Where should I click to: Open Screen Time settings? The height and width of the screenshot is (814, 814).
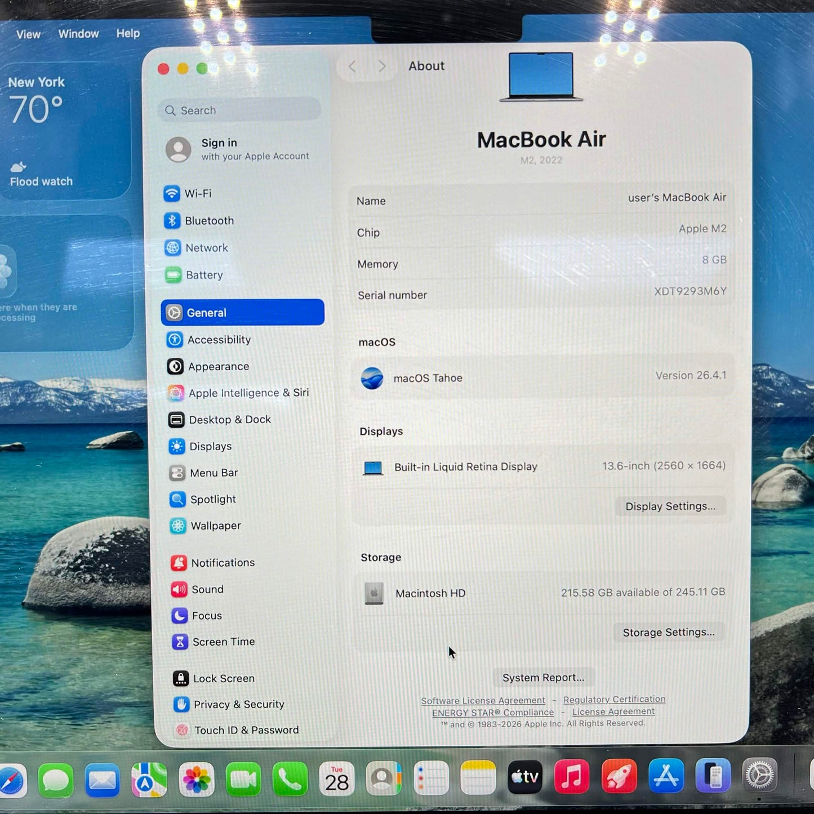(x=213, y=642)
